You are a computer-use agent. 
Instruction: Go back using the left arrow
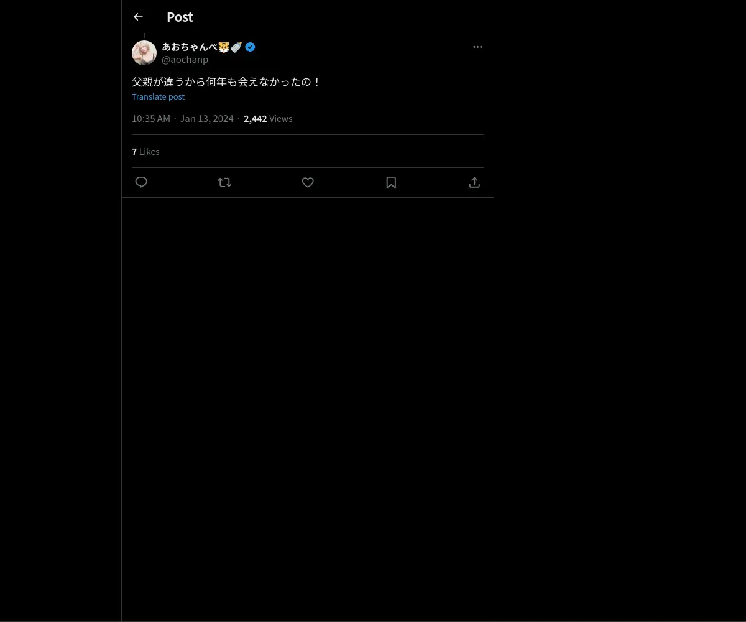click(138, 17)
